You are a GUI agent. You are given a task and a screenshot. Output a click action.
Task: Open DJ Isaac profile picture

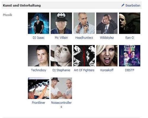click(38, 23)
